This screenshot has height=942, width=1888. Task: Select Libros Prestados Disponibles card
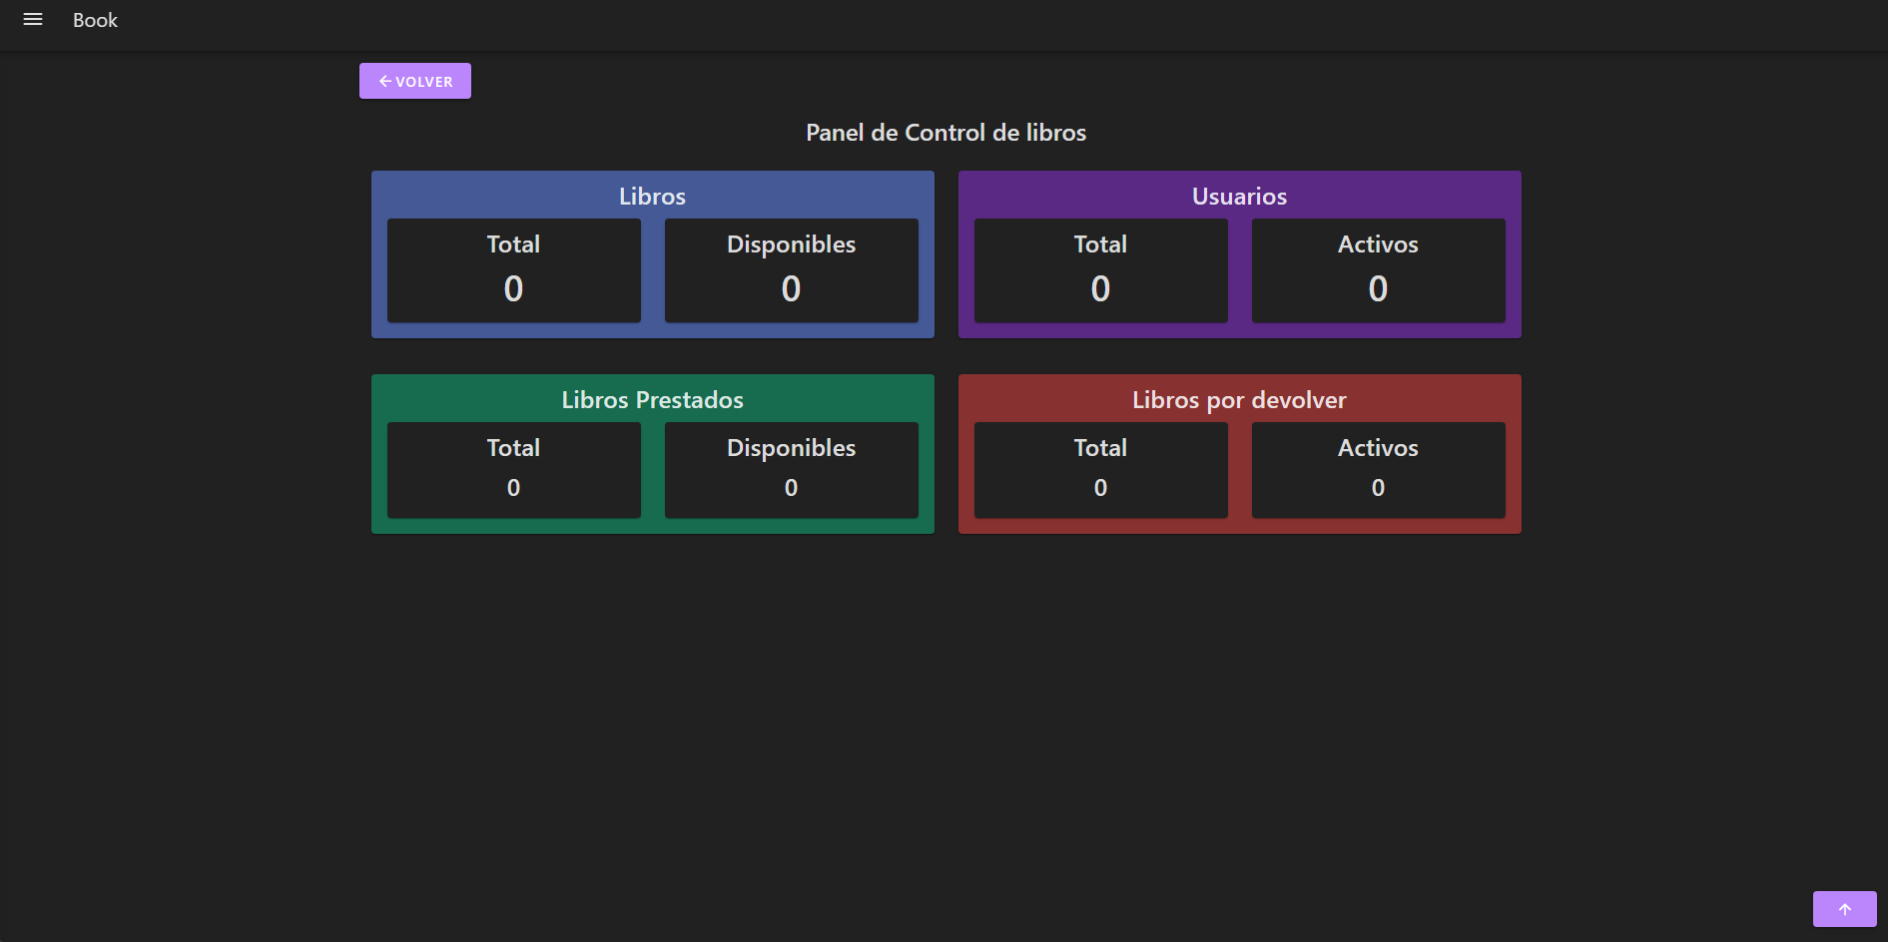tap(792, 470)
